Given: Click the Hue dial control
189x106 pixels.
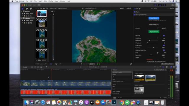Looking at the screenshot, I should pyautogui.click(x=157, y=53).
